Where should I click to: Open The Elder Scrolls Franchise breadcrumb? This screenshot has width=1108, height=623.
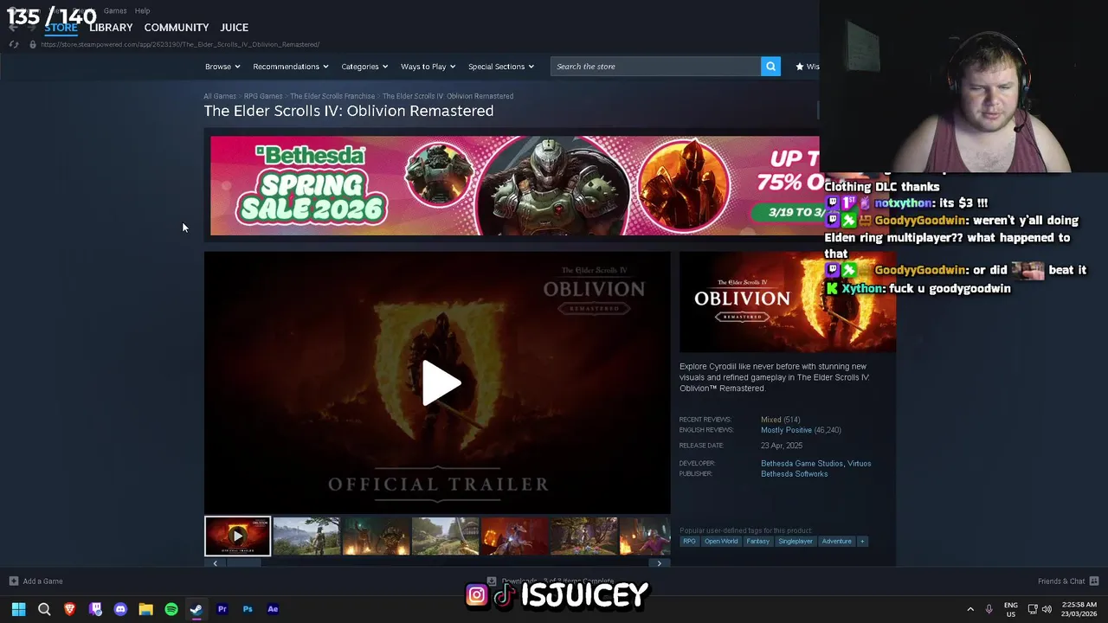point(332,96)
